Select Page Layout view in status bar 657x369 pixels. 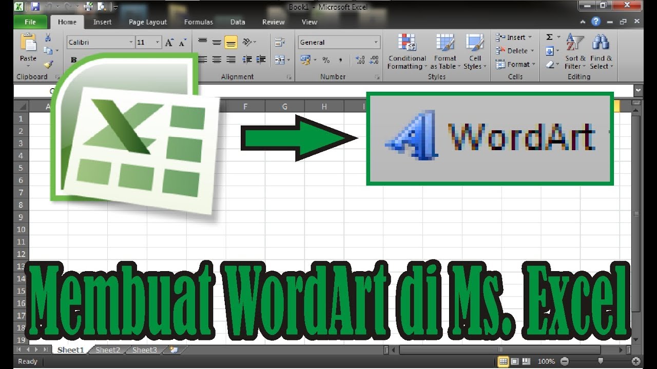(x=515, y=361)
